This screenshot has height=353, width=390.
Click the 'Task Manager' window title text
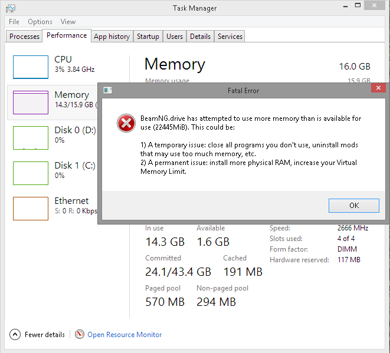point(195,8)
